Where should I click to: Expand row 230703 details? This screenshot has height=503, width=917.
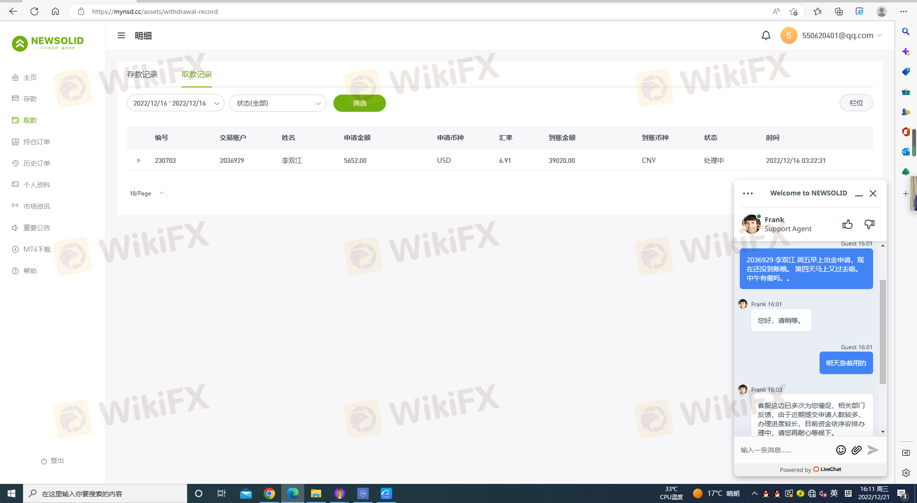coord(139,161)
